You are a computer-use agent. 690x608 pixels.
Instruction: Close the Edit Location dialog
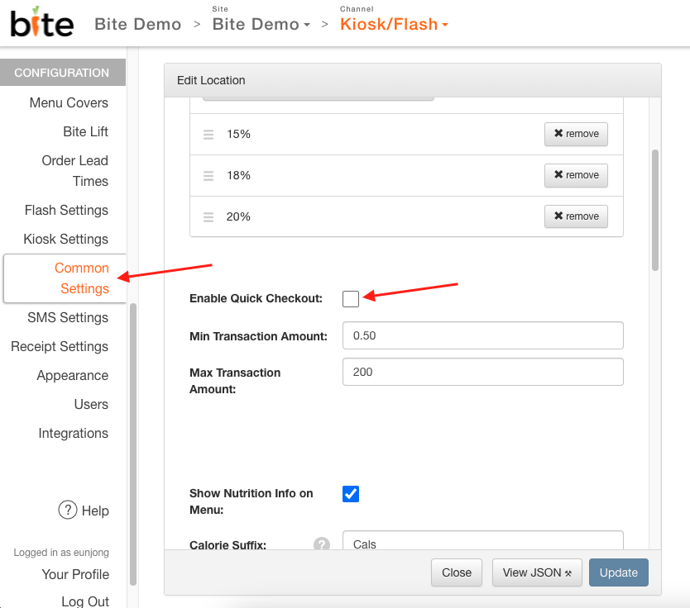click(x=456, y=572)
